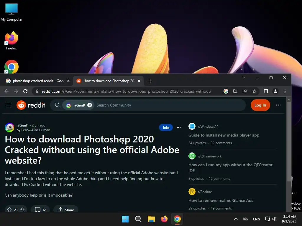Go forward in browser history
The height and width of the screenshot is (226, 302).
click(16, 91)
